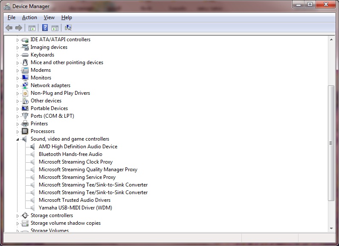Screen dimensions: 339x246
Task: Click the Forward arrow toolbar icon
Action: pos(19,28)
